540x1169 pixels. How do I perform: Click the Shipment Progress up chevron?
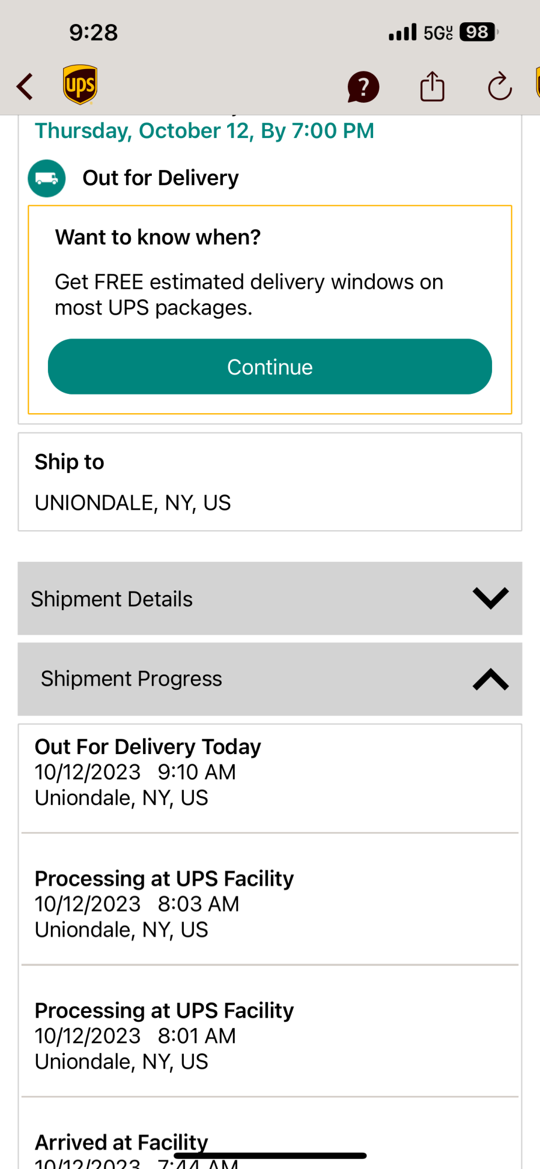(490, 679)
